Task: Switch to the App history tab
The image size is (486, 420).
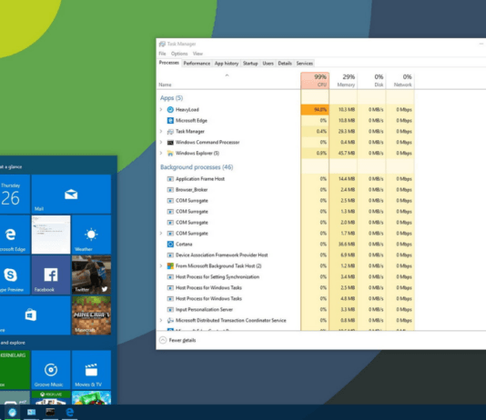Action: tap(227, 63)
